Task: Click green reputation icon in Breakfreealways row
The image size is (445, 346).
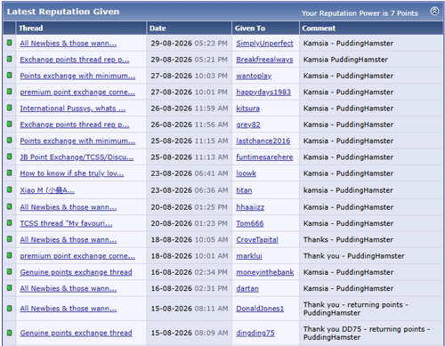Action: tap(10, 59)
